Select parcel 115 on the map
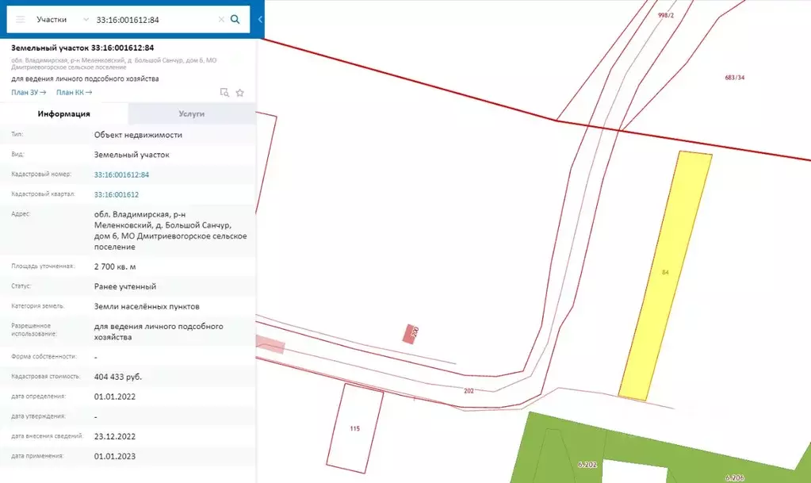The height and width of the screenshot is (483, 811). [354, 427]
